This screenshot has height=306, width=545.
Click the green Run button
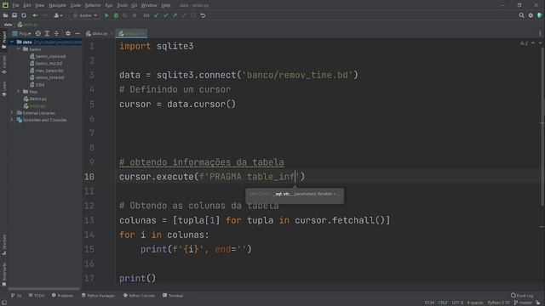pyautogui.click(x=106, y=15)
